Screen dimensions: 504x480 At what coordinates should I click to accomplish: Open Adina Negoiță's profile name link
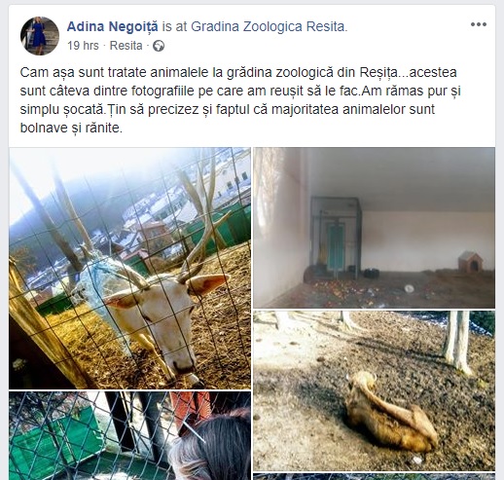tap(113, 26)
